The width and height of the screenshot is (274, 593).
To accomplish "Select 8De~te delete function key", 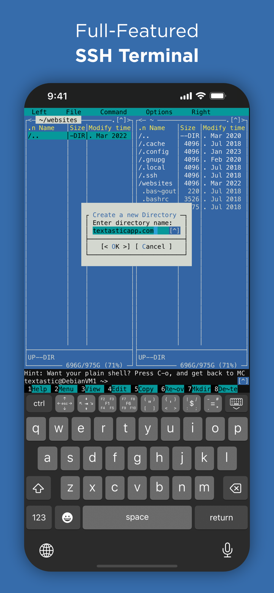I will pyautogui.click(x=226, y=389).
